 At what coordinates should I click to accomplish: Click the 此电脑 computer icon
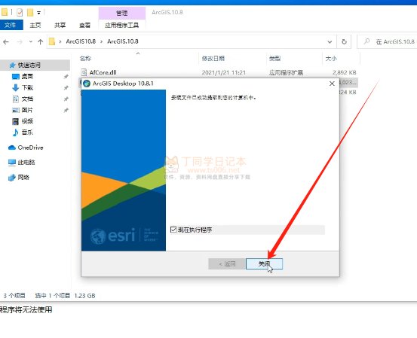coord(12,163)
